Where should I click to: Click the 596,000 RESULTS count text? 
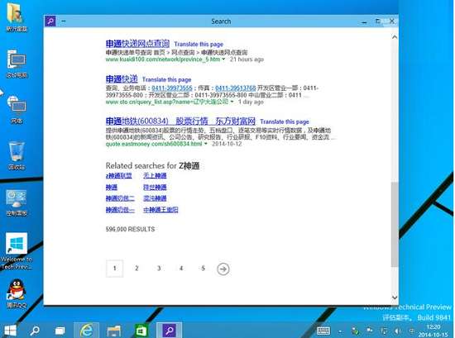click(x=130, y=229)
